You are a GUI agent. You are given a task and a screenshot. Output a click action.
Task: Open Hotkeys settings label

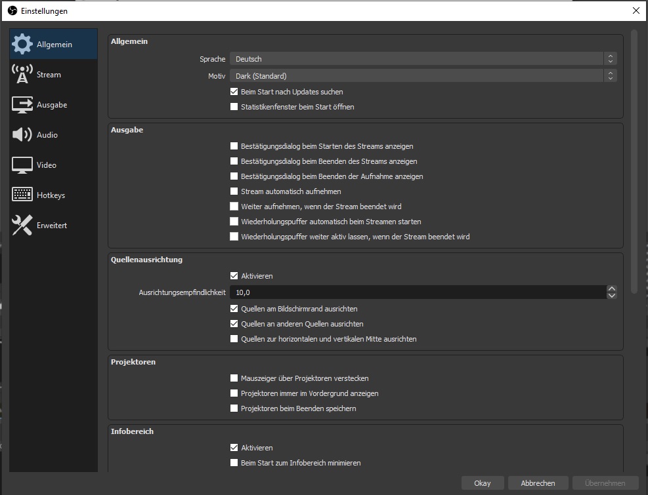pyautogui.click(x=51, y=195)
